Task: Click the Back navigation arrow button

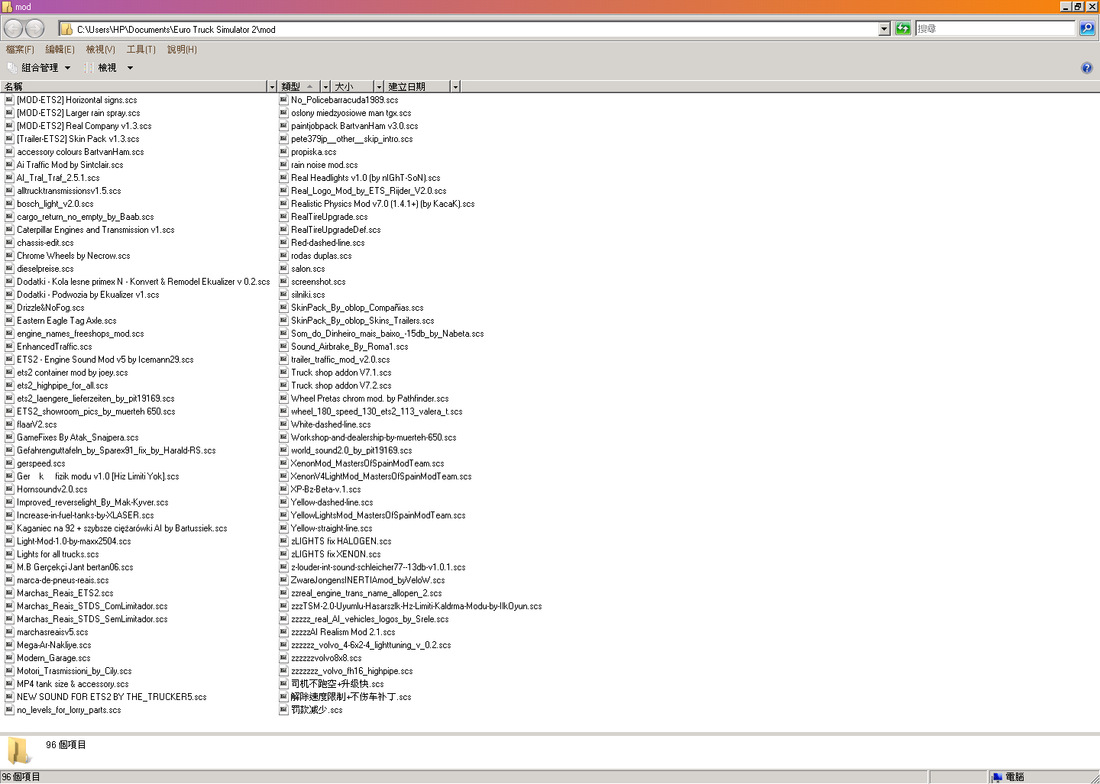Action: click(x=13, y=29)
